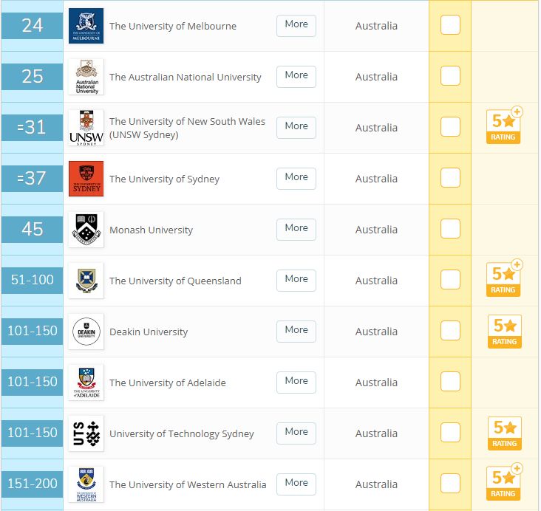
Task: Tick the compare checkbox for University of Melbourne
Action: (450, 25)
